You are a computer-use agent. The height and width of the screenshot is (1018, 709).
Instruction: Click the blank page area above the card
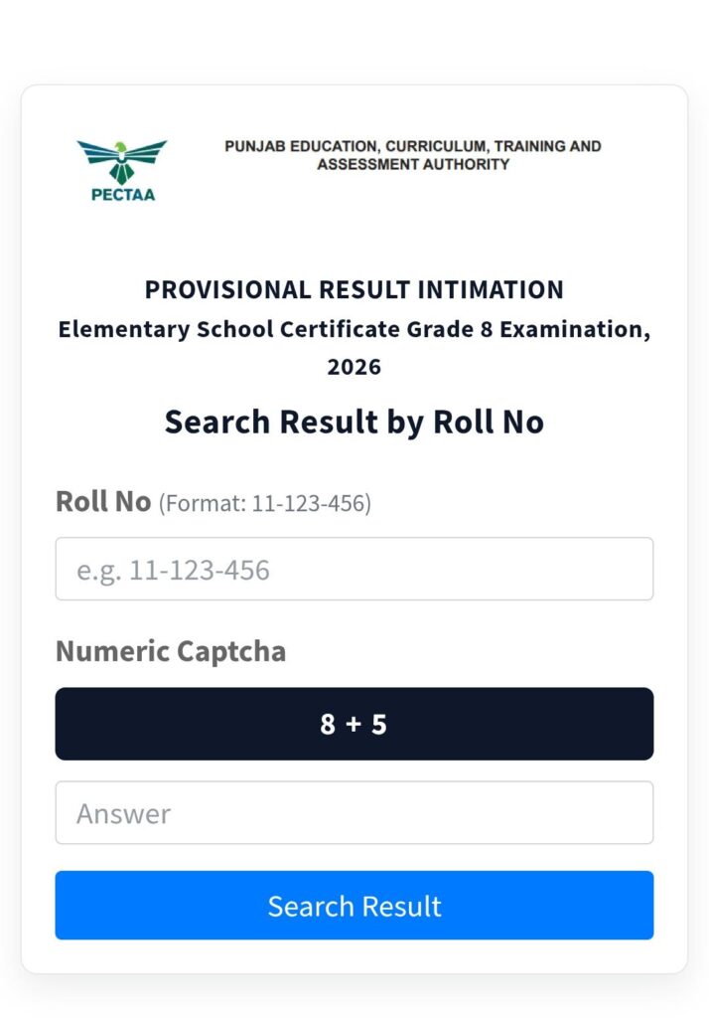[354, 40]
